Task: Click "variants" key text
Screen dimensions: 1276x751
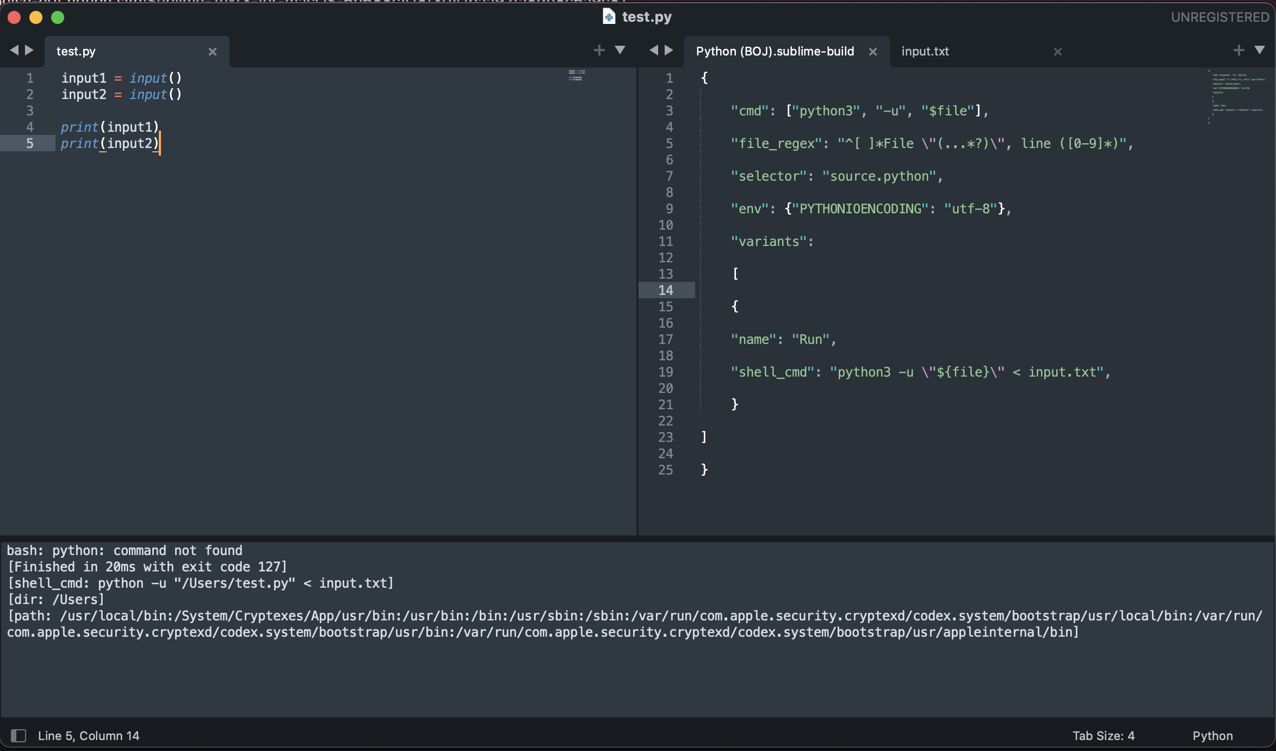Action: coord(769,242)
